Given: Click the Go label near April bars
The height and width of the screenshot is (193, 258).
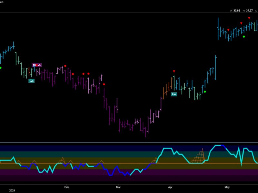Looking at the screenshot, I should point(174,94).
